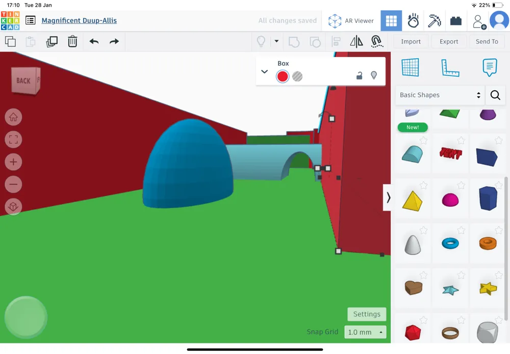Switch to Blocks view with the pickaxe icon
The width and height of the screenshot is (510, 354).
pyautogui.click(x=435, y=20)
